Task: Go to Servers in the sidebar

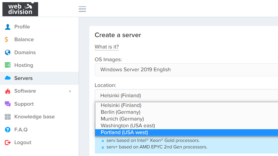Action: (23, 78)
